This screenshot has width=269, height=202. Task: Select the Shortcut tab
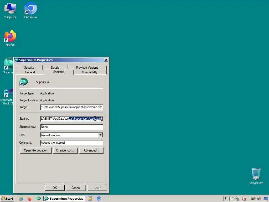[x=59, y=72]
